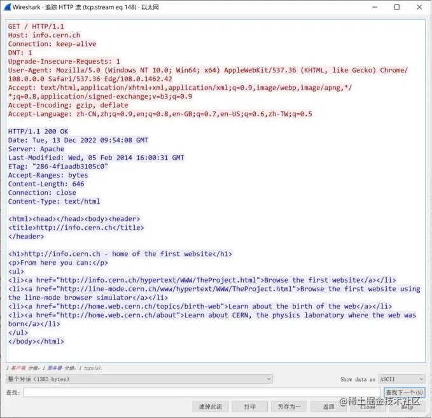
Task: Click the packet count summary text below the stream
Action: click(x=54, y=368)
